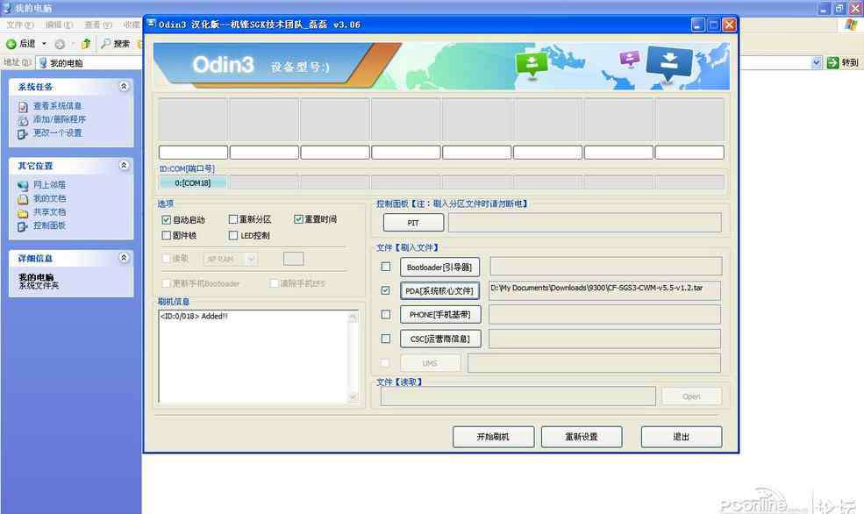Open the 文件 menu in My Computer
This screenshot has height=514, width=864.
tap(20, 25)
